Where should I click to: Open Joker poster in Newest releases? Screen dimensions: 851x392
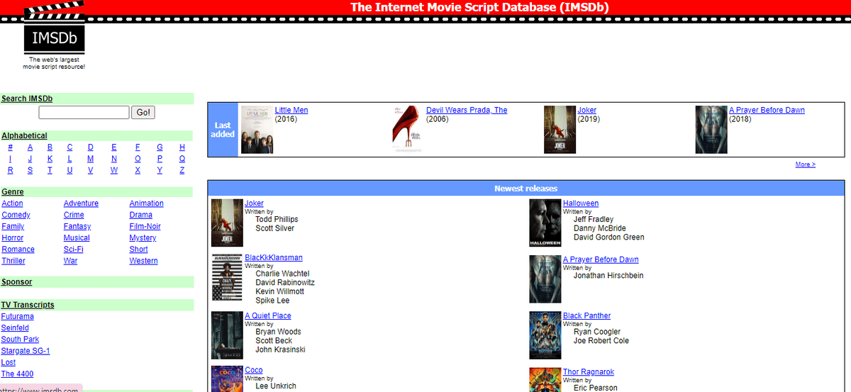tap(227, 223)
